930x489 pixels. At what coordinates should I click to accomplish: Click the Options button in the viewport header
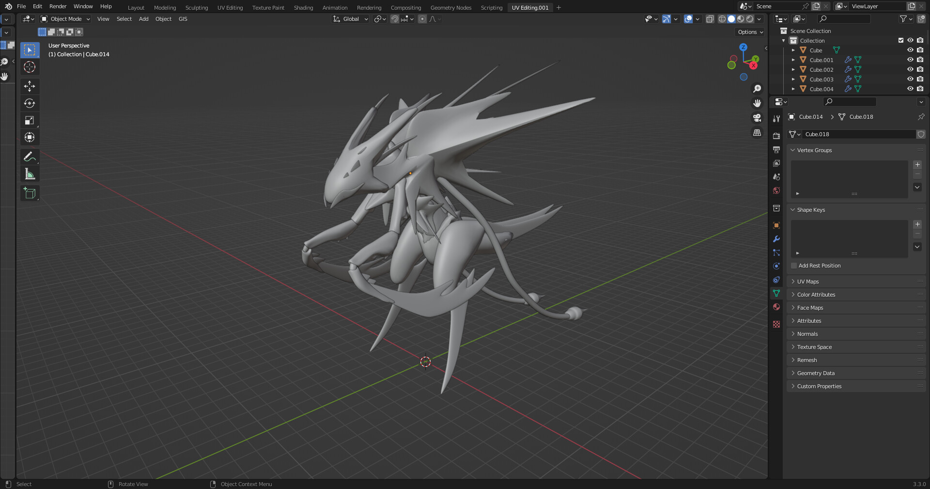pyautogui.click(x=749, y=32)
